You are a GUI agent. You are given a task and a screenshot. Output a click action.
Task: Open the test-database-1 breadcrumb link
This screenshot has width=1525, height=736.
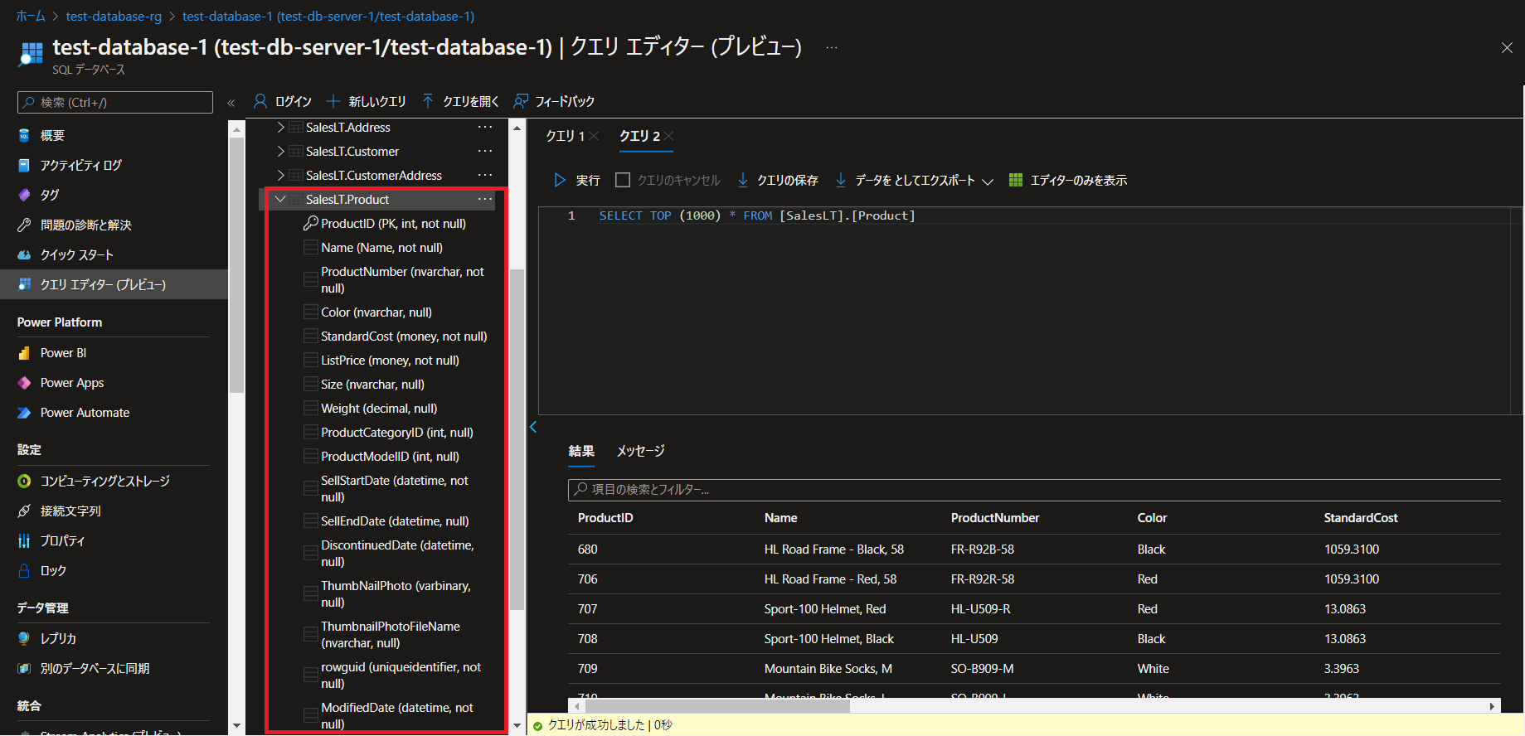[328, 17]
